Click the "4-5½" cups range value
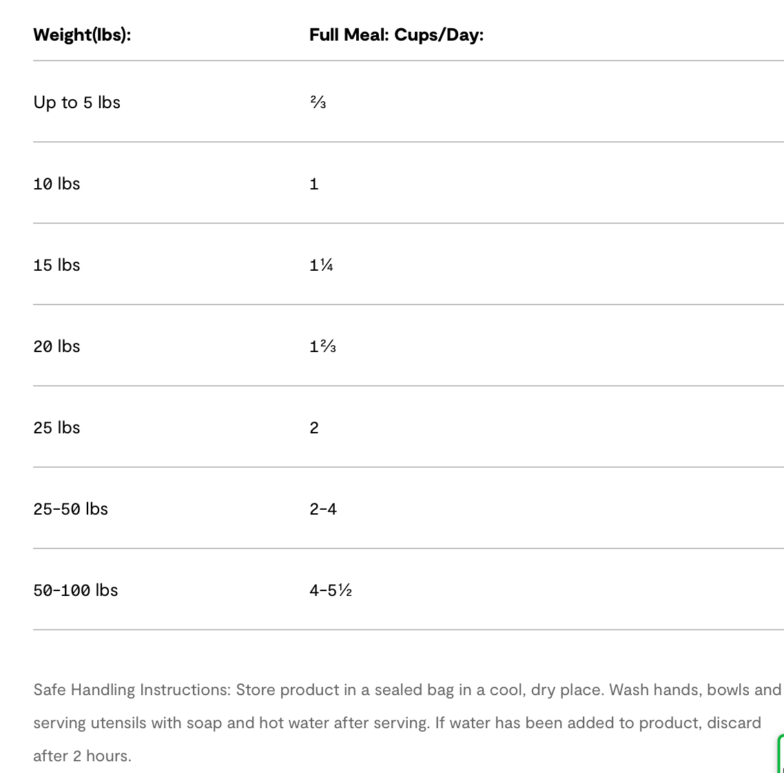The image size is (784, 773). [331, 590]
